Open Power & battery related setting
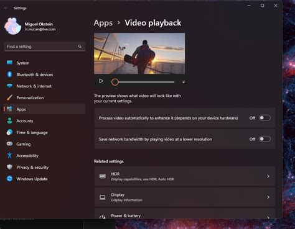 point(185,214)
